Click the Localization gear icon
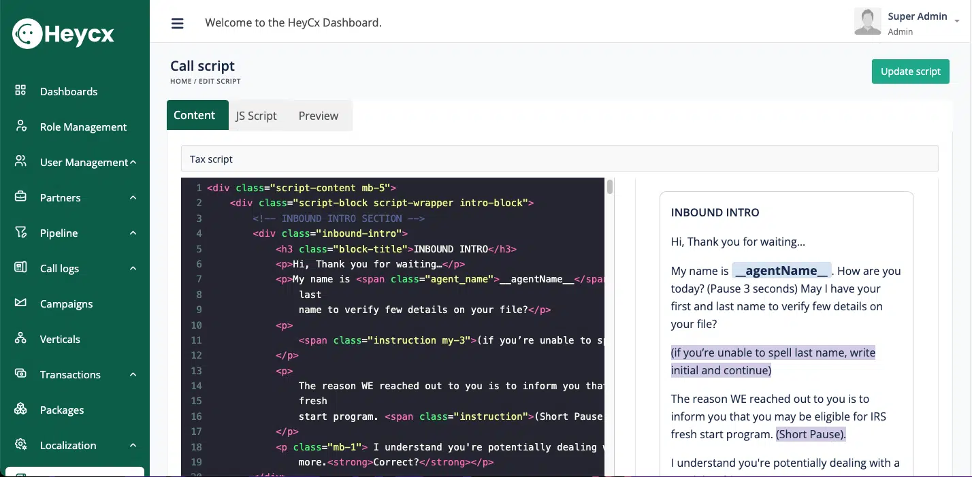This screenshot has height=477, width=972. pyautogui.click(x=20, y=444)
